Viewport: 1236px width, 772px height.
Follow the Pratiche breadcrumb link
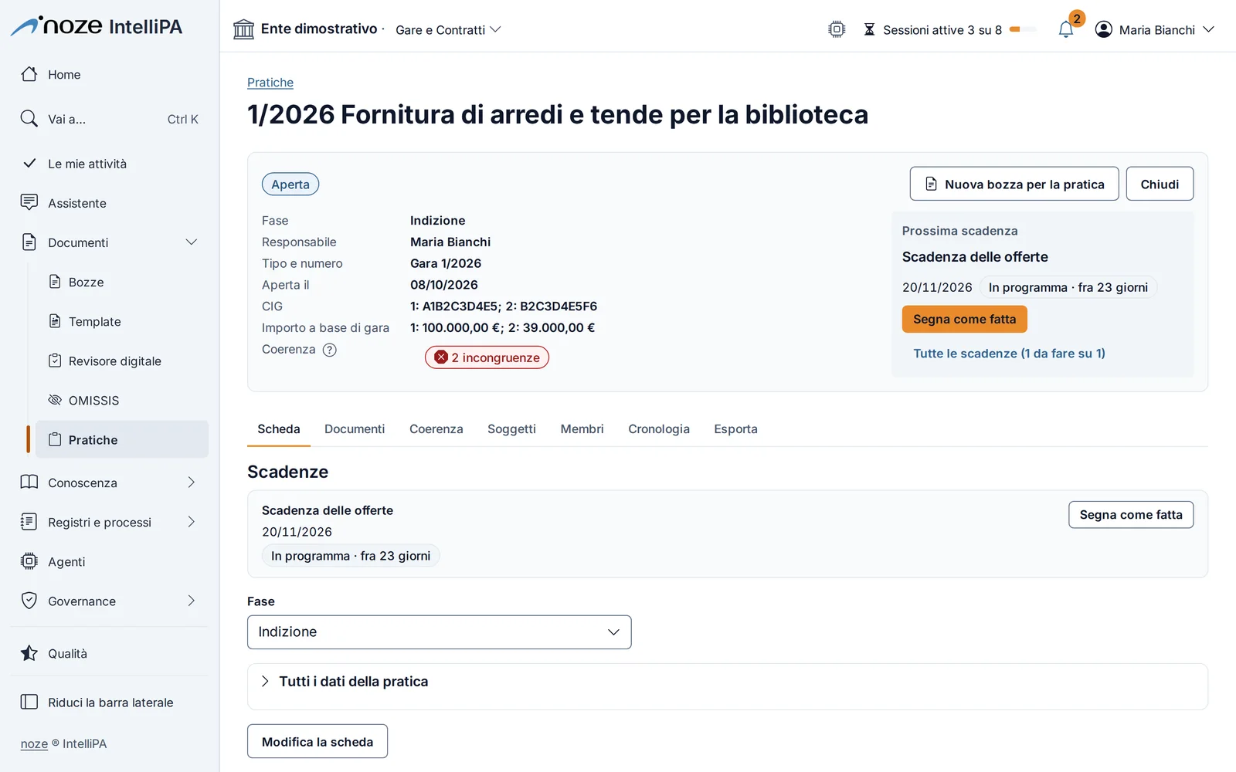[270, 83]
